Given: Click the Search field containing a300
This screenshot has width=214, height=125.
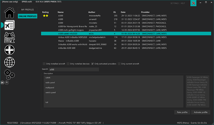Looking at the screenshot, I should (x=74, y=69).
